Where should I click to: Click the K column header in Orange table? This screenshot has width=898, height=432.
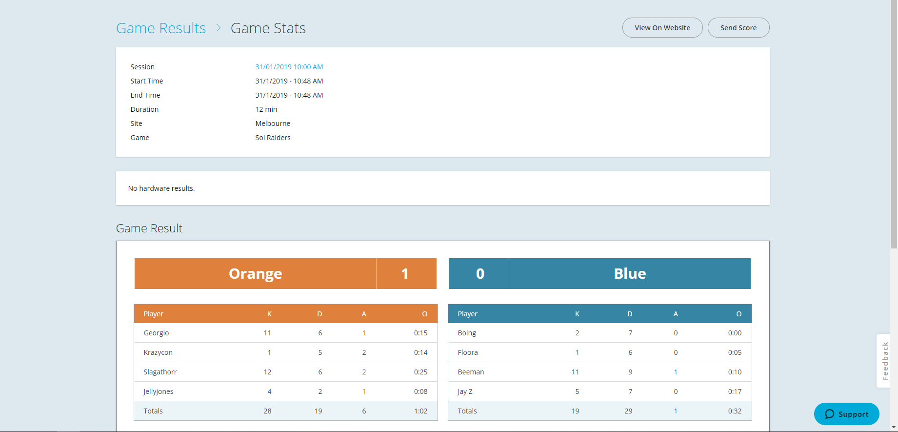(269, 314)
